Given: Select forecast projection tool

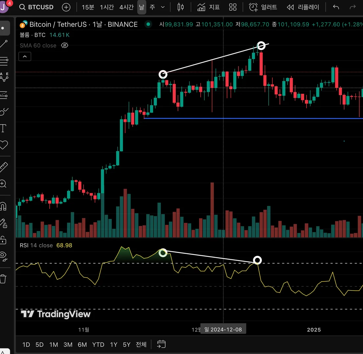Looking at the screenshot, I should point(4,95).
